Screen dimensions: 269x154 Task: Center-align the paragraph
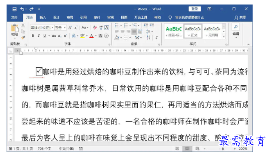(x=123, y=32)
